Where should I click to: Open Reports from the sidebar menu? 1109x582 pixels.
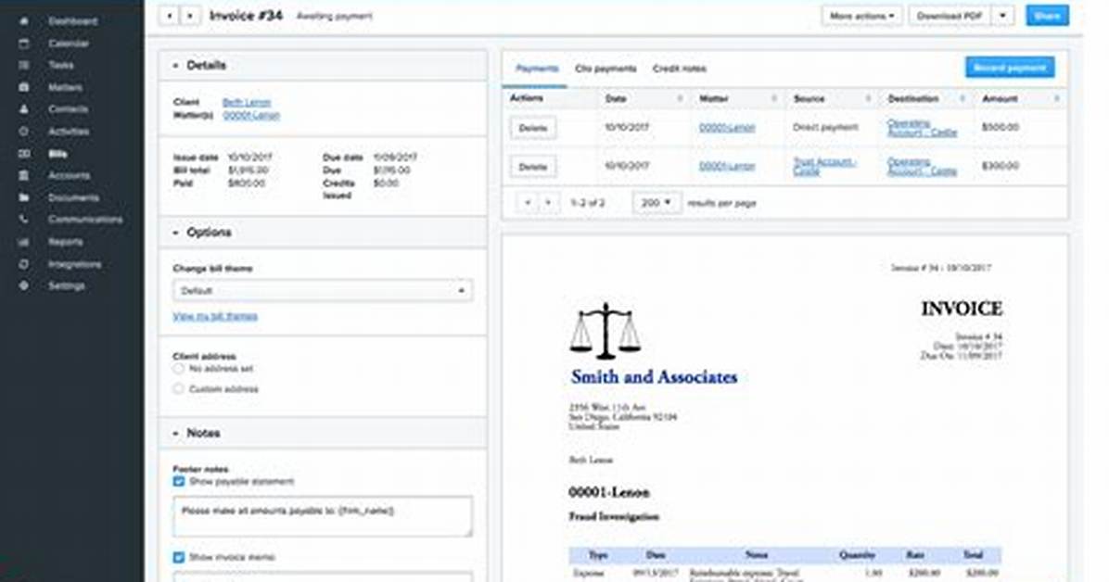pyautogui.click(x=66, y=242)
